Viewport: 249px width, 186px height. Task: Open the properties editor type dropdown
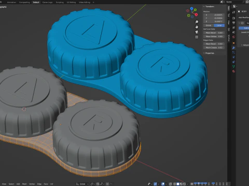pyautogui.click(x=235, y=6)
